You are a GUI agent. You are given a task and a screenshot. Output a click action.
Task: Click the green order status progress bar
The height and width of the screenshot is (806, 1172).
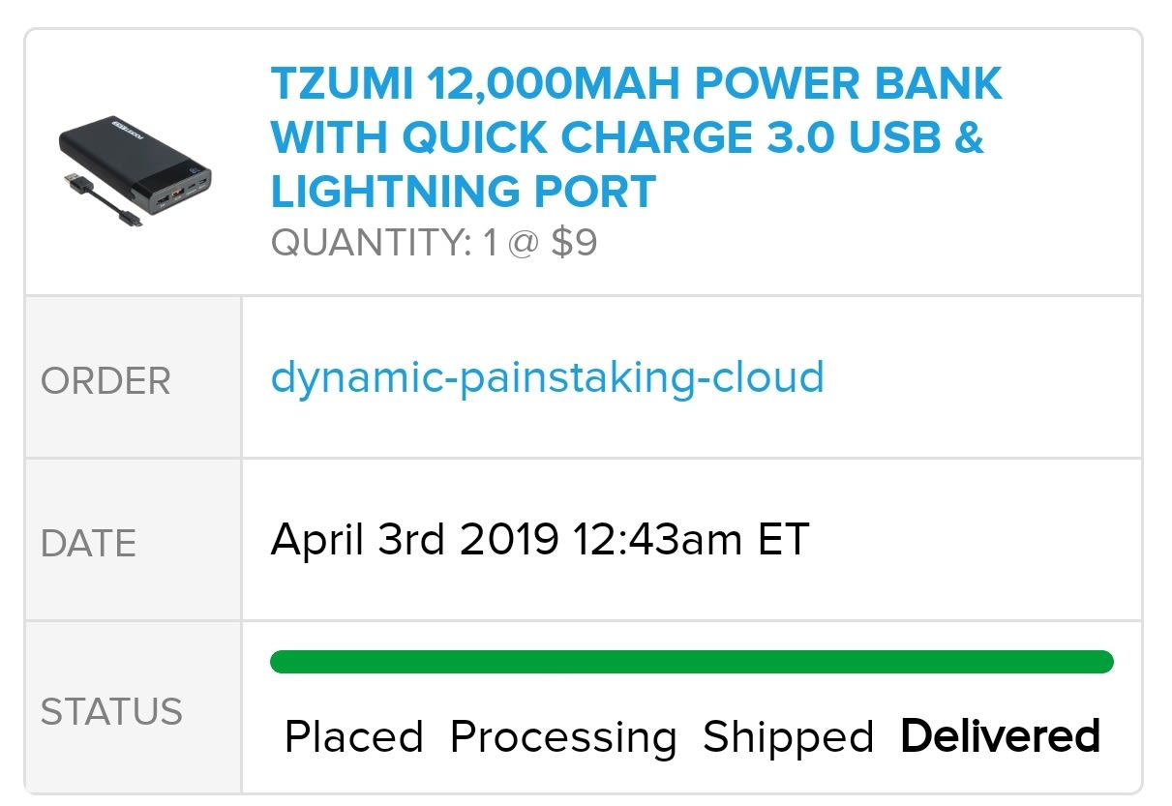(x=691, y=662)
